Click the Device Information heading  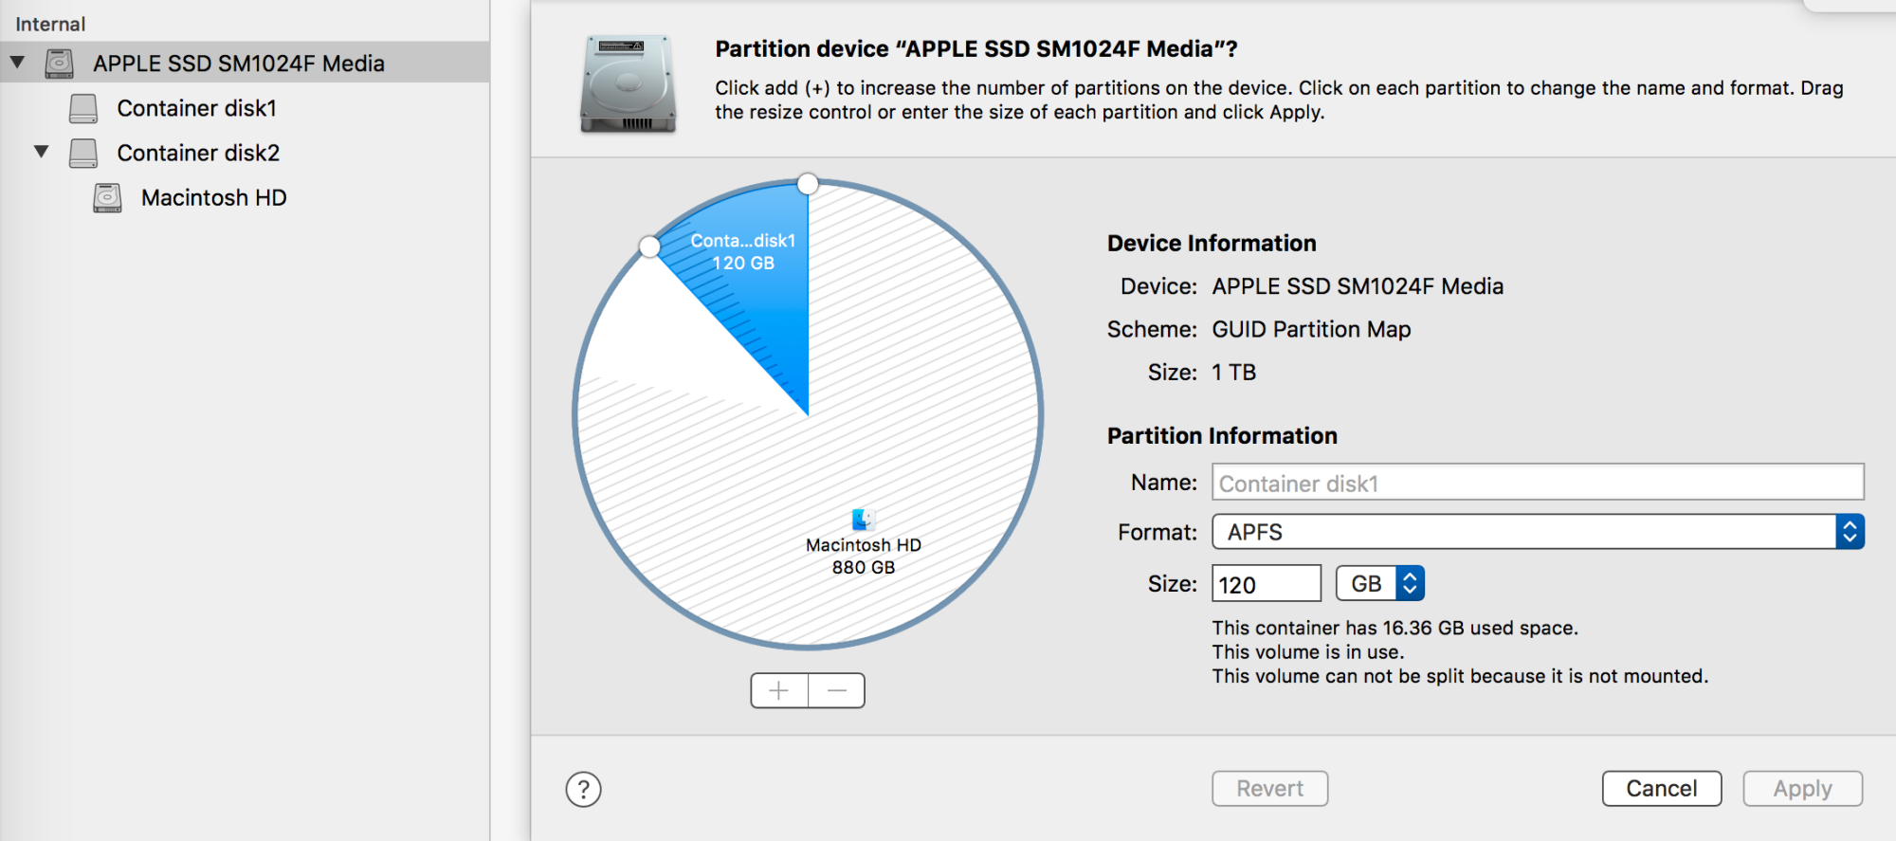[x=1212, y=243]
